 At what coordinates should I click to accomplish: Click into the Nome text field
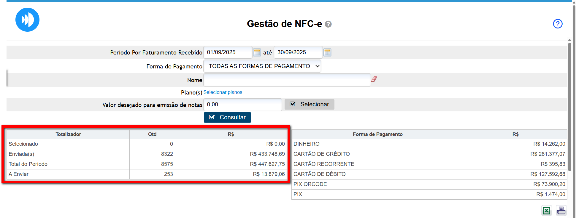pos(287,80)
